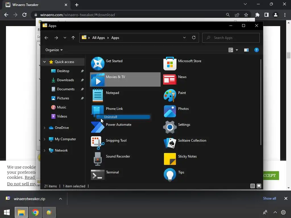Open the Get Started app icon
291x218 pixels.
pos(98,64)
